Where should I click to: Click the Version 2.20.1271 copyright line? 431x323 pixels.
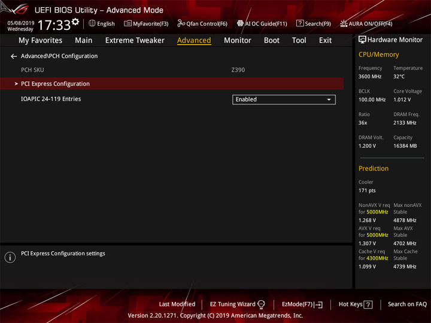click(215, 316)
